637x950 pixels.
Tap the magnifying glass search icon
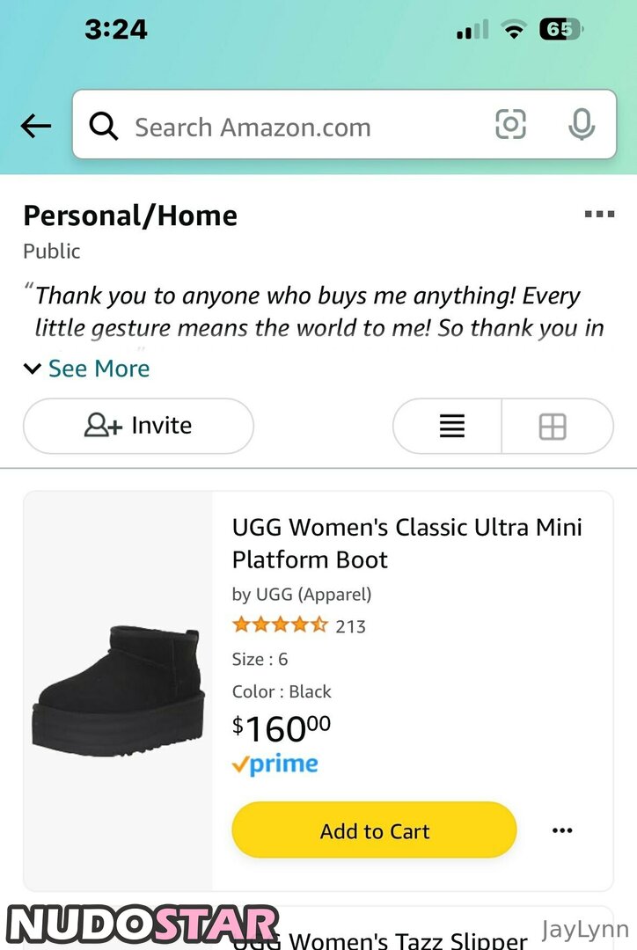pos(104,127)
